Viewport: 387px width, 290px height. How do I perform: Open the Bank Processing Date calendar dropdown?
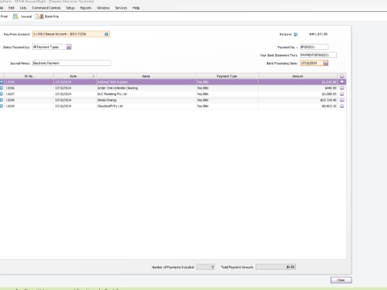pos(326,63)
